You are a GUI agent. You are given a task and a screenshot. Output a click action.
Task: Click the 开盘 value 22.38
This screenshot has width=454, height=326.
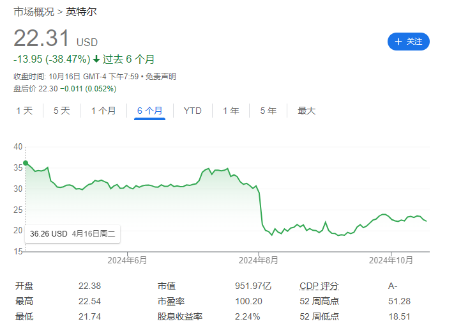click(x=90, y=286)
